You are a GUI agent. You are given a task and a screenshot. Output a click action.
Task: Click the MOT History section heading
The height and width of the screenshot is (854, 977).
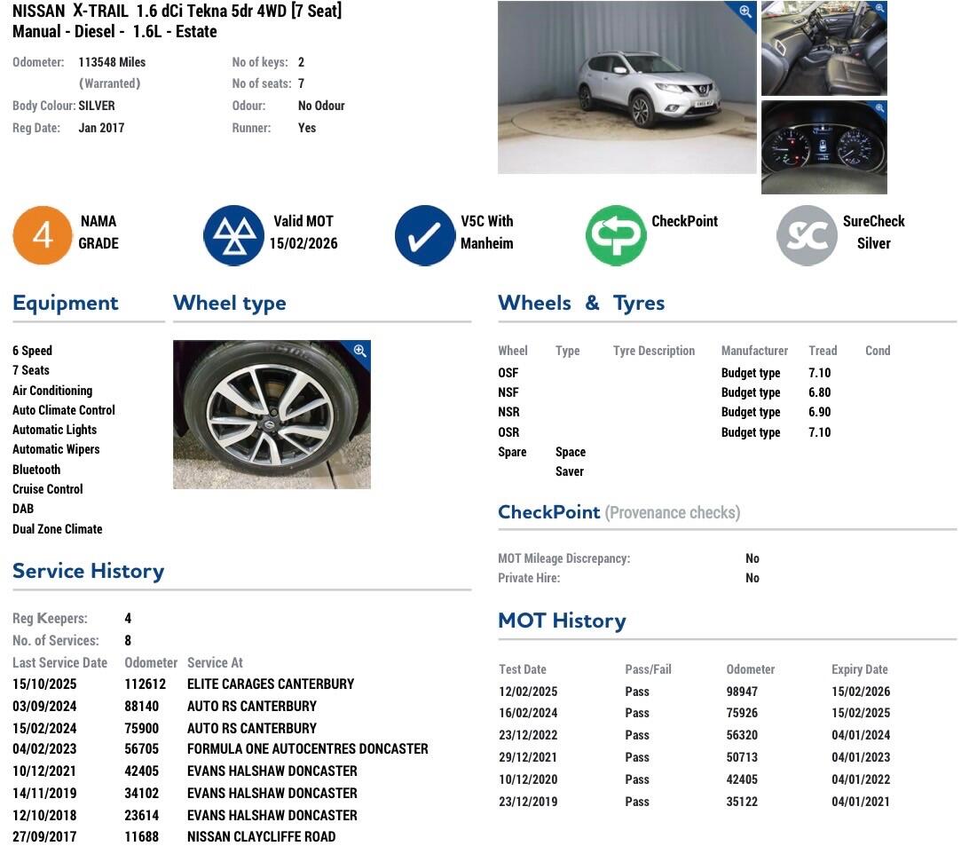tap(562, 621)
